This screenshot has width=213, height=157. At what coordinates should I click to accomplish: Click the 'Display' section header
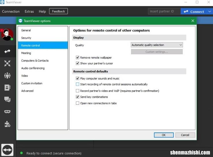129,38
